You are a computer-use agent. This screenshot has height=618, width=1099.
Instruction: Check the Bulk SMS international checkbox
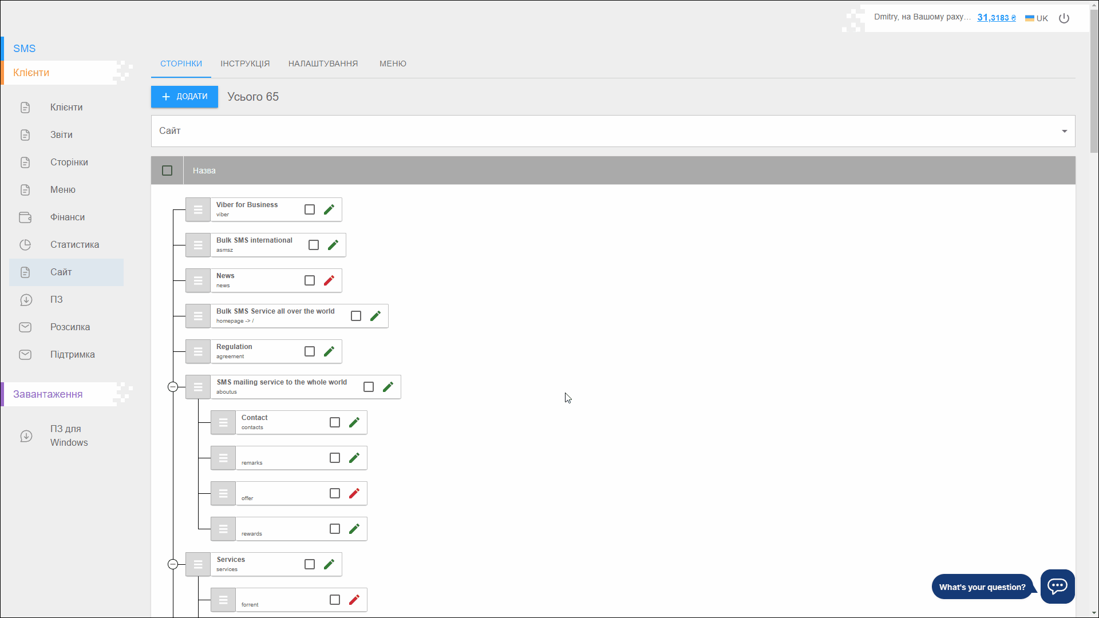coord(314,245)
